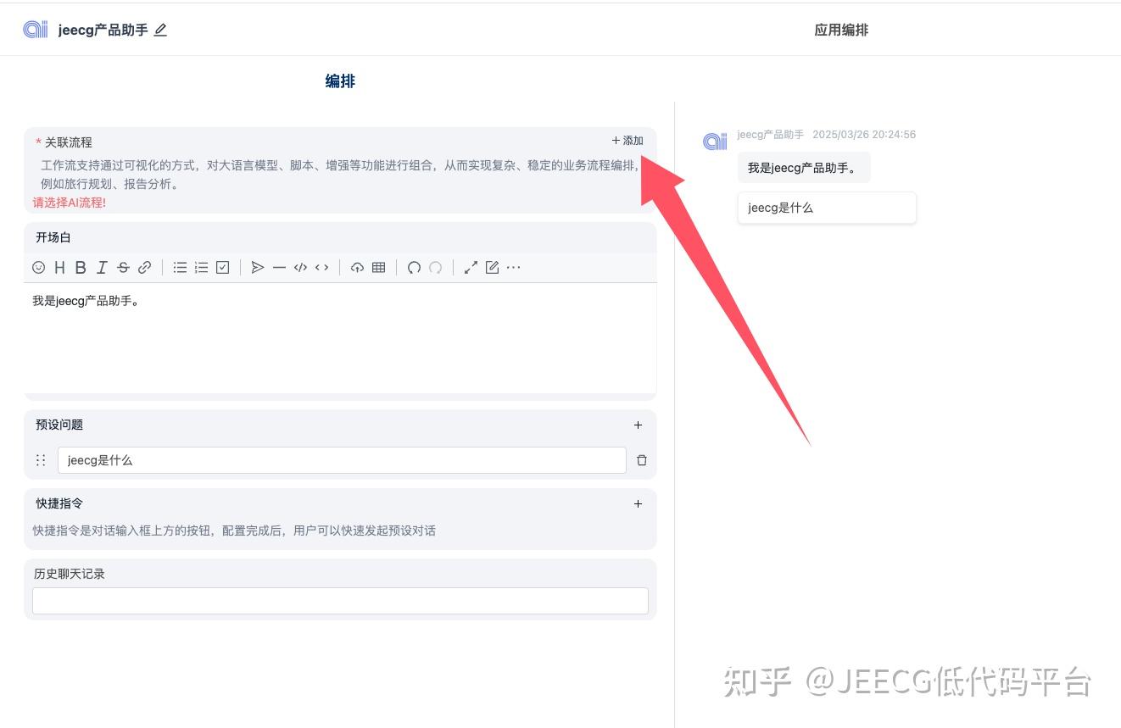The height and width of the screenshot is (728, 1121).
Task: Add a new quick command with plus
Action: pos(639,504)
